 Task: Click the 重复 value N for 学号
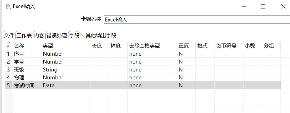181,62
